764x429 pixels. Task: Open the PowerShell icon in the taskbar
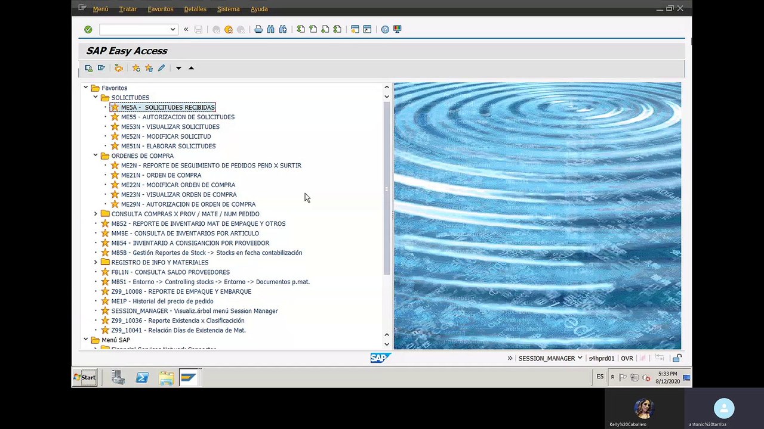coord(142,377)
